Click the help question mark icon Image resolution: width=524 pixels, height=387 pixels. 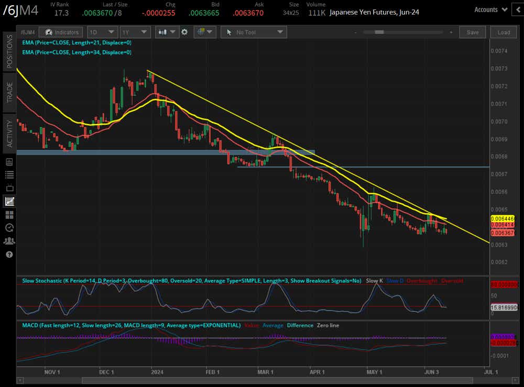(9, 255)
